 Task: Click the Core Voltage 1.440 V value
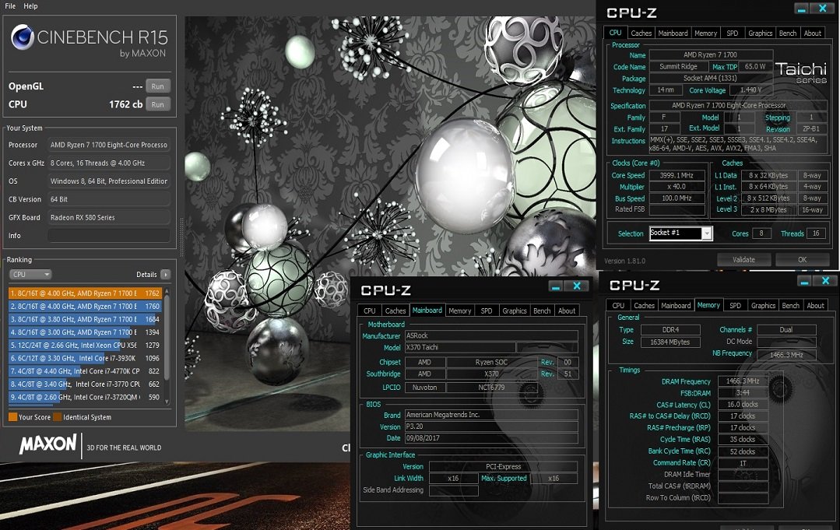point(750,90)
